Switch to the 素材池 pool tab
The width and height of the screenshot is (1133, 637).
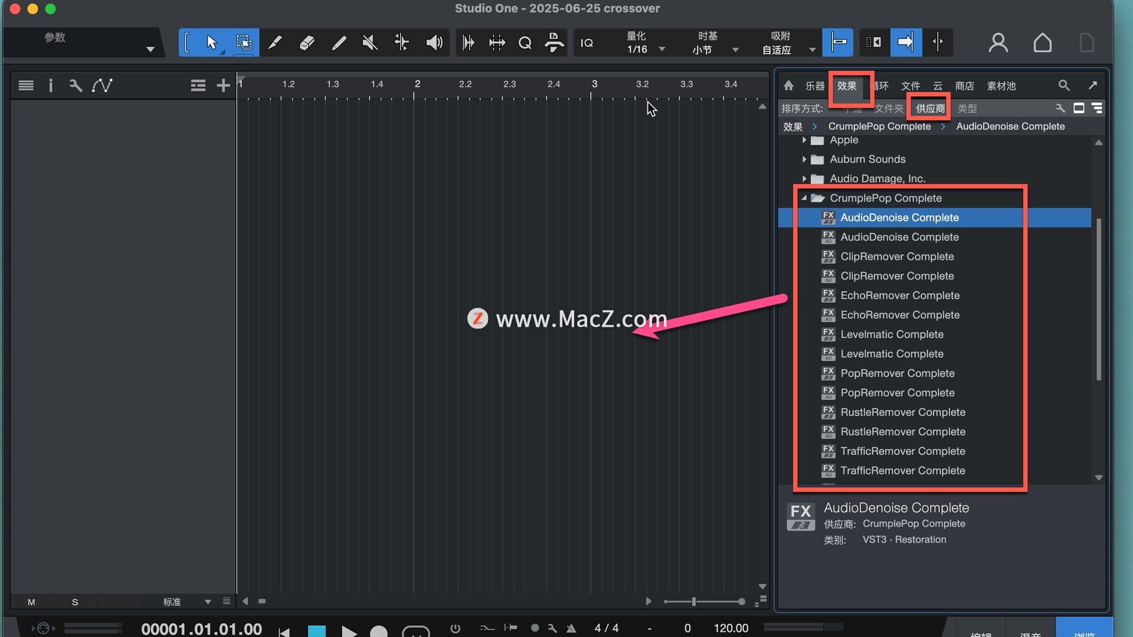1001,86
